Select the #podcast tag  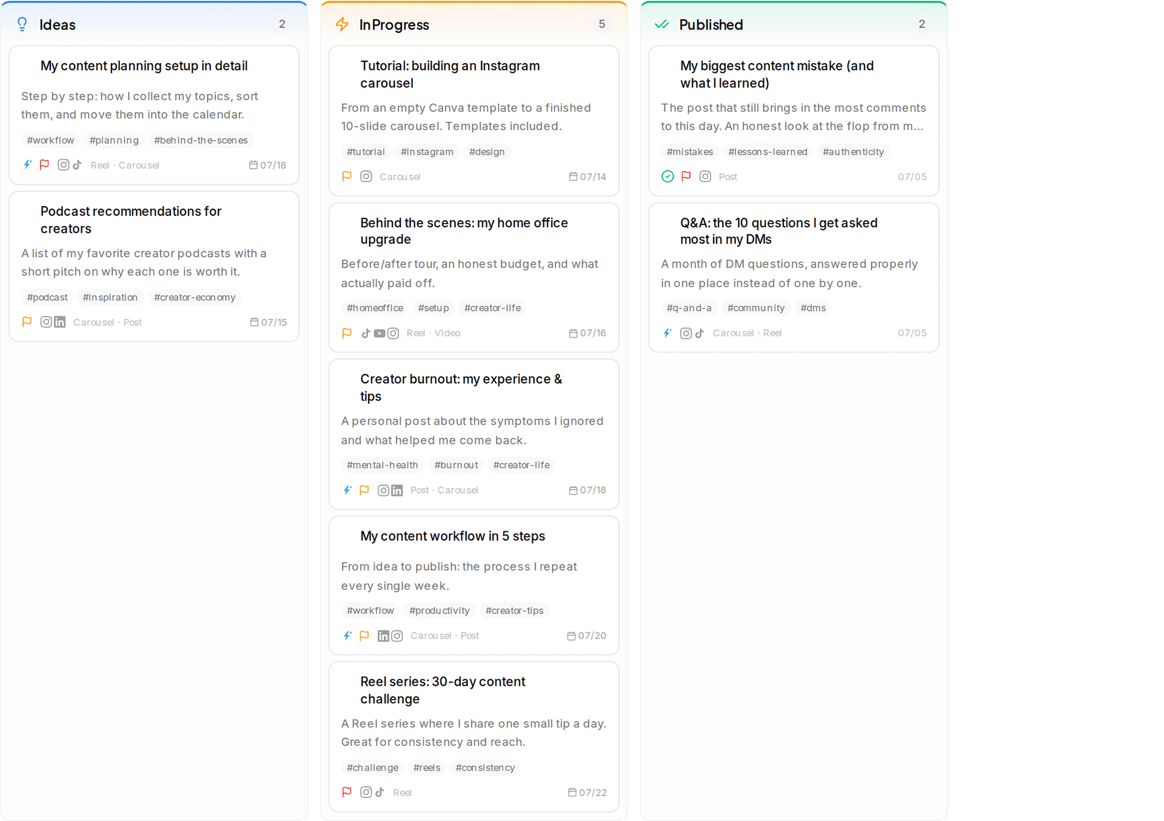[x=47, y=297]
